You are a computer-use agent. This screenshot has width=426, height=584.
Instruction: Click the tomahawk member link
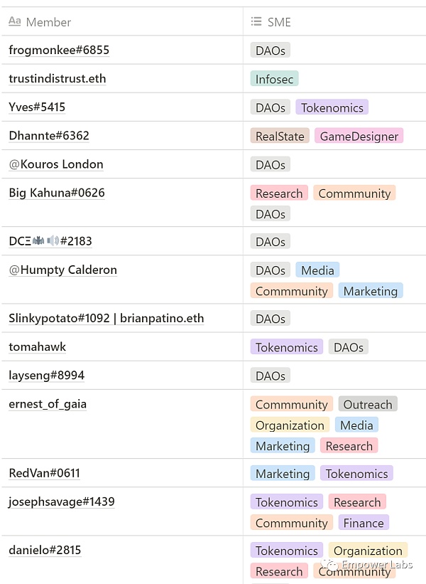[x=37, y=346]
